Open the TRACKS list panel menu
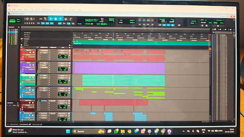The image size is (244, 137). click(19, 27)
